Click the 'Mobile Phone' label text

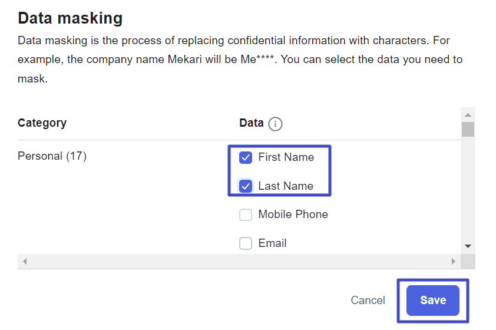pos(293,214)
